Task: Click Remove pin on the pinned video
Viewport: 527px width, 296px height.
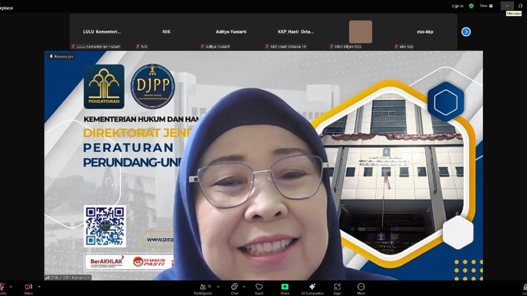Action: click(61, 56)
